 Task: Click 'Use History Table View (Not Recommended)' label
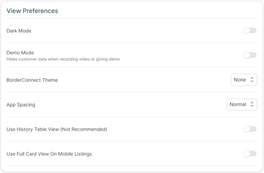click(x=57, y=129)
